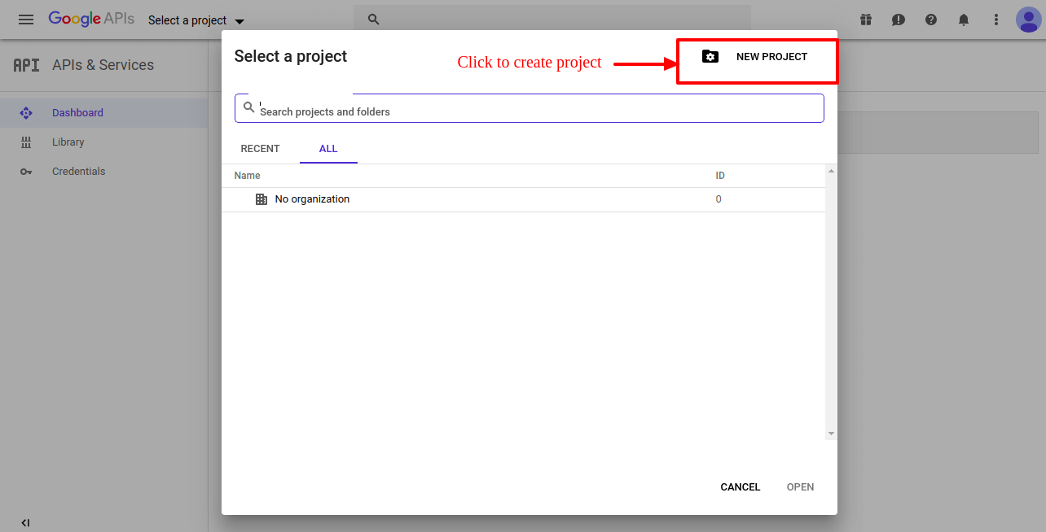
Task: Open your profile avatar
Action: (1029, 19)
